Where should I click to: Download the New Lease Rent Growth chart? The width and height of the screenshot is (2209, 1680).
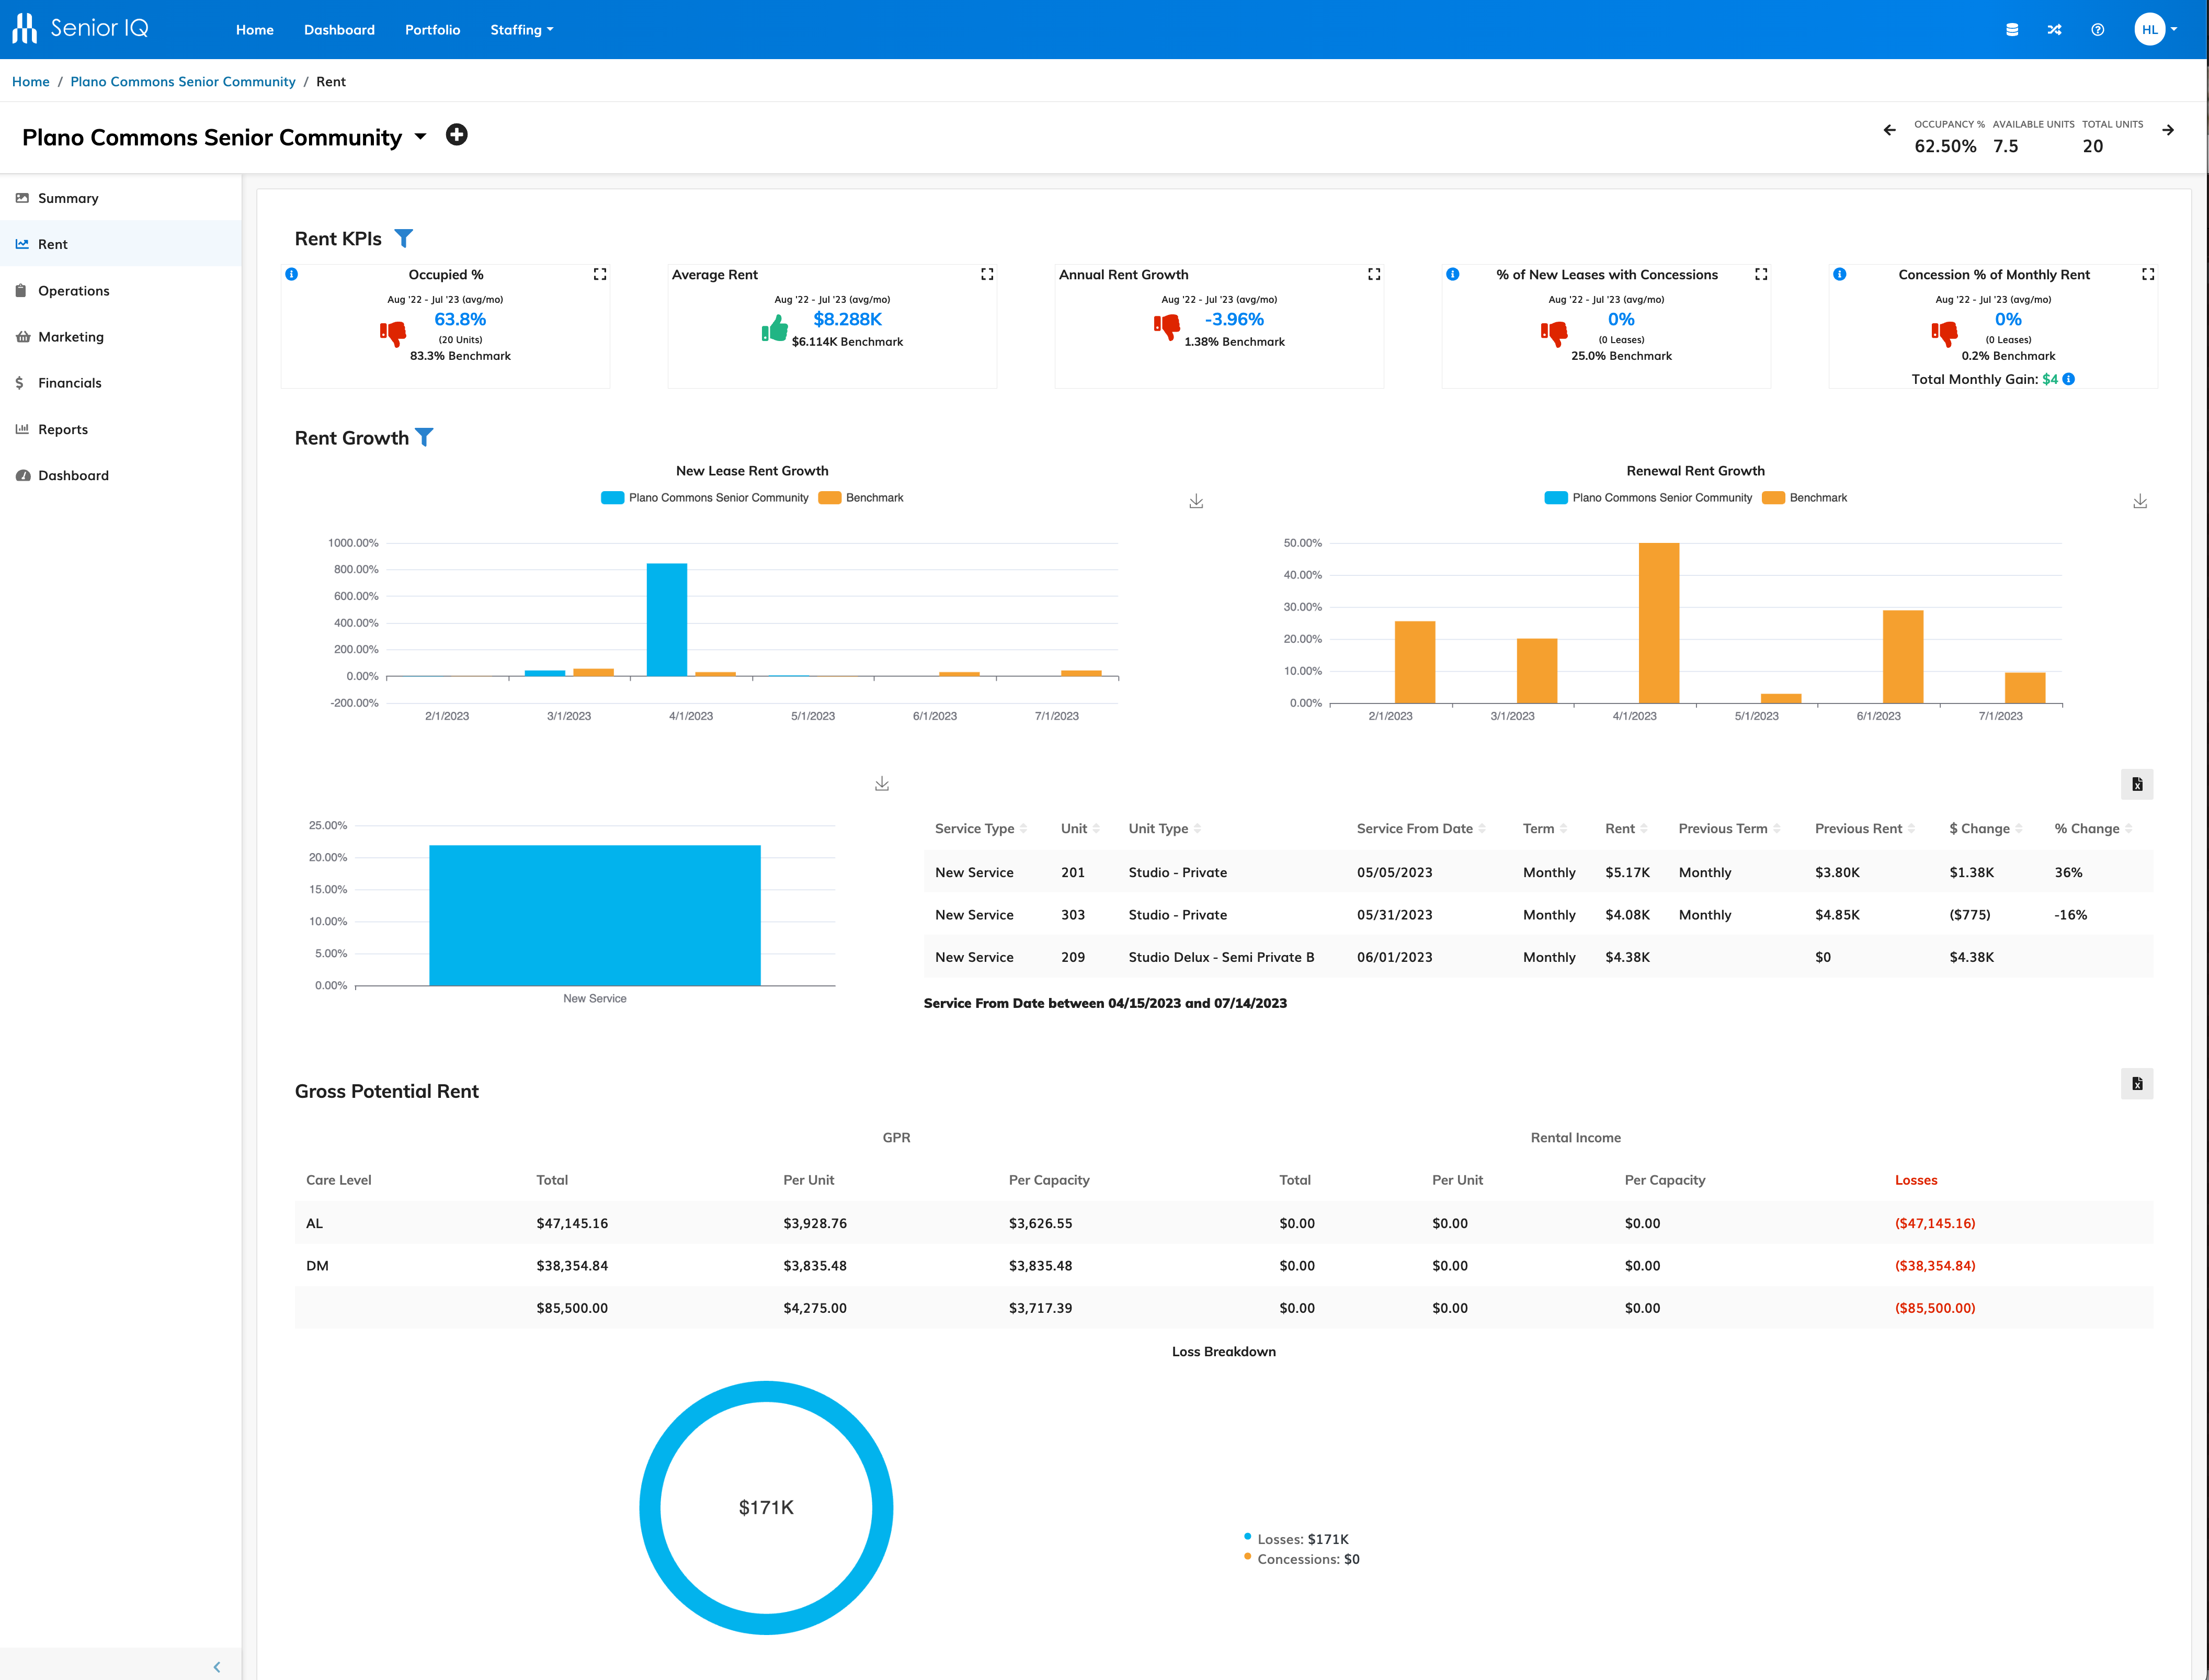pyautogui.click(x=1196, y=500)
